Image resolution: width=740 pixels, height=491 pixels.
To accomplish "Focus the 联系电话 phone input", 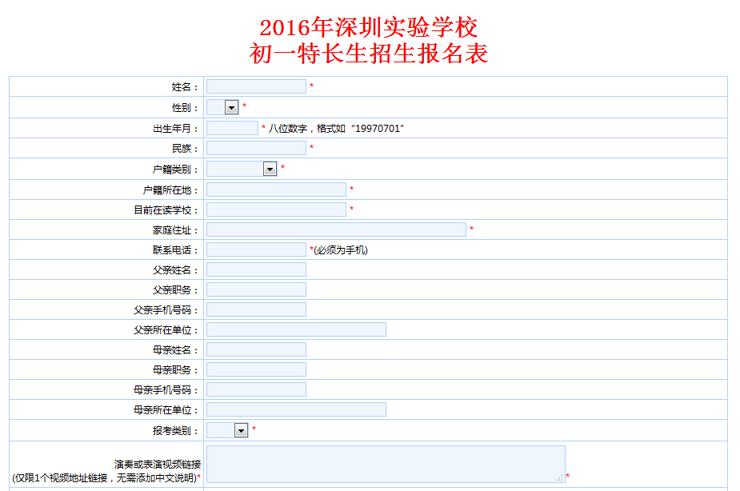I will (x=256, y=249).
